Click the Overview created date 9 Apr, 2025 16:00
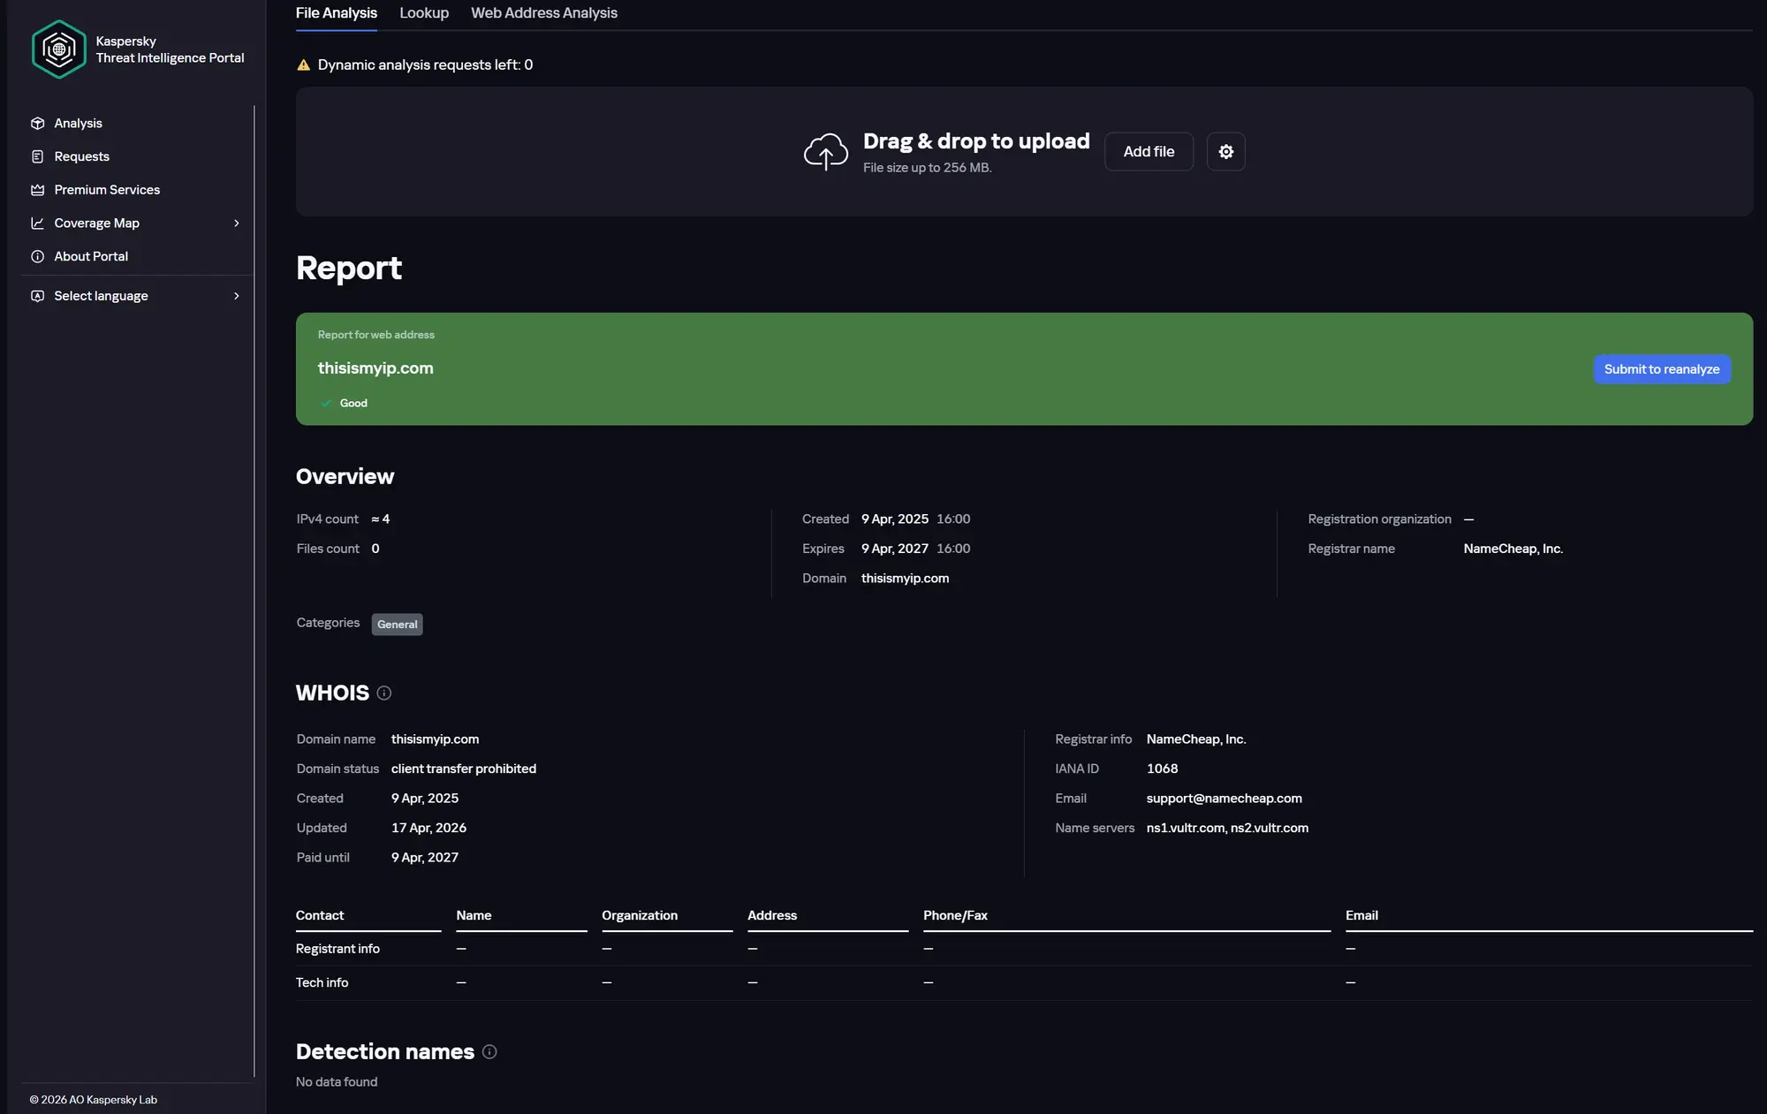The width and height of the screenshot is (1767, 1114). [x=915, y=519]
